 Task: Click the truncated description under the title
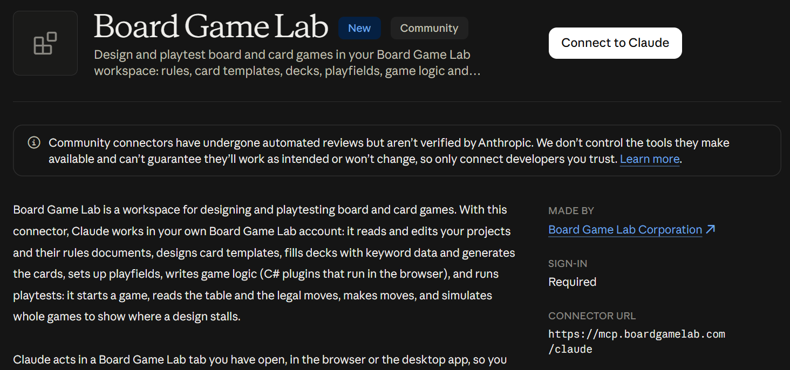tap(287, 63)
